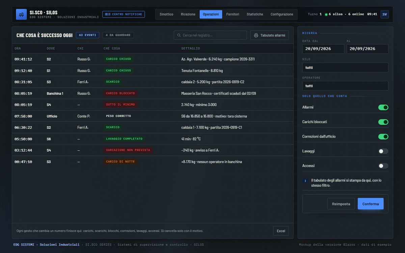Viewport: 405px width, 253px height.
Task: Click the Tenuta Fontanelle detail text
Action: (202, 71)
